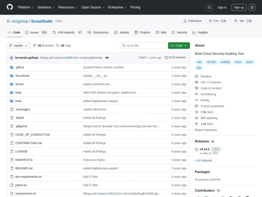Click the + 34 releases link
This screenshot has height=197, width=262.
coord(203,161)
